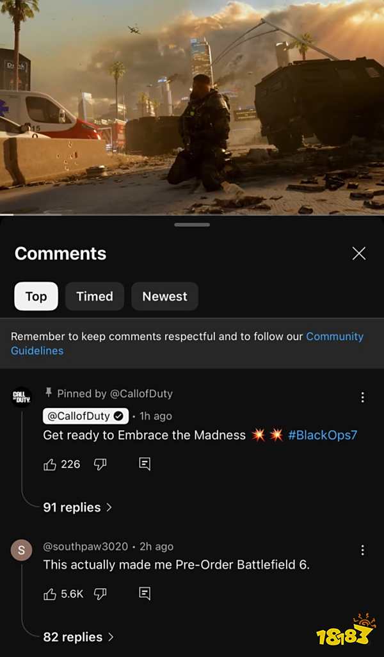Open the @CallofDuty channel name badge

pyautogui.click(x=85, y=416)
